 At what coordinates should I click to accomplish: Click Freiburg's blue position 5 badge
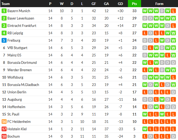[4, 41]
